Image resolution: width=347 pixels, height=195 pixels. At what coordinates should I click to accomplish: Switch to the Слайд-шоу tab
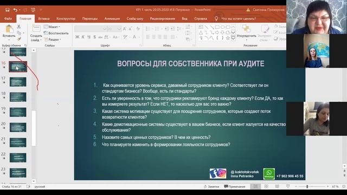135,19
